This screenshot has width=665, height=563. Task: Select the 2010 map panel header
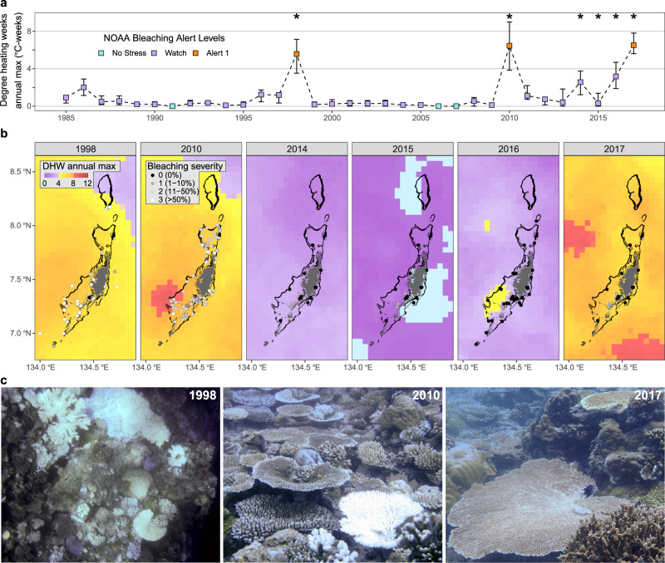191,149
